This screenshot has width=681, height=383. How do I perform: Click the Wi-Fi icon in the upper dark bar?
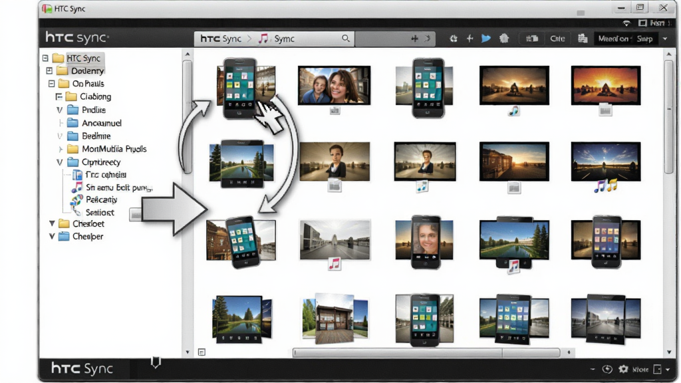[626, 23]
